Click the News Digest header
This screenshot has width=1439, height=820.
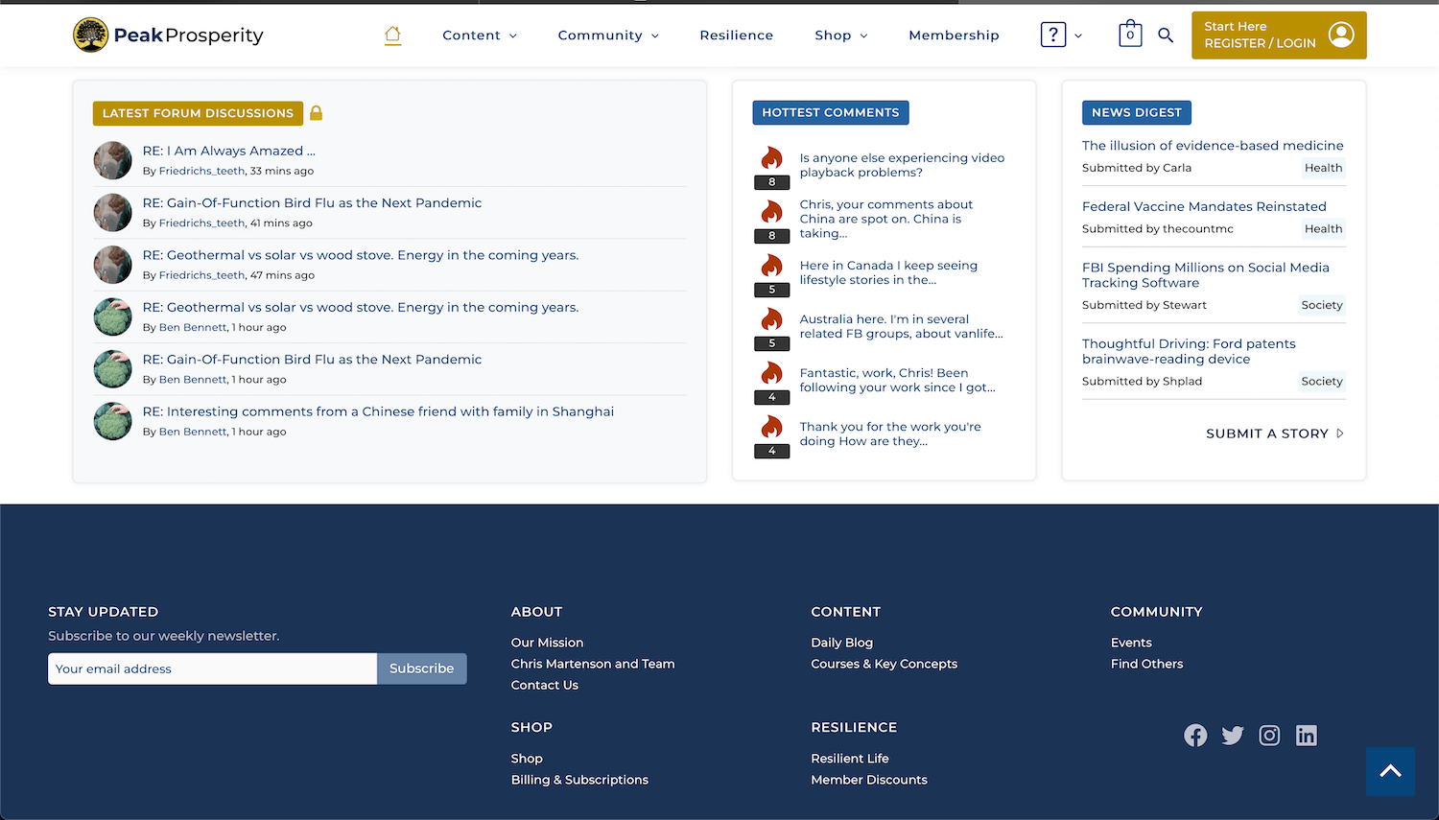click(x=1137, y=112)
